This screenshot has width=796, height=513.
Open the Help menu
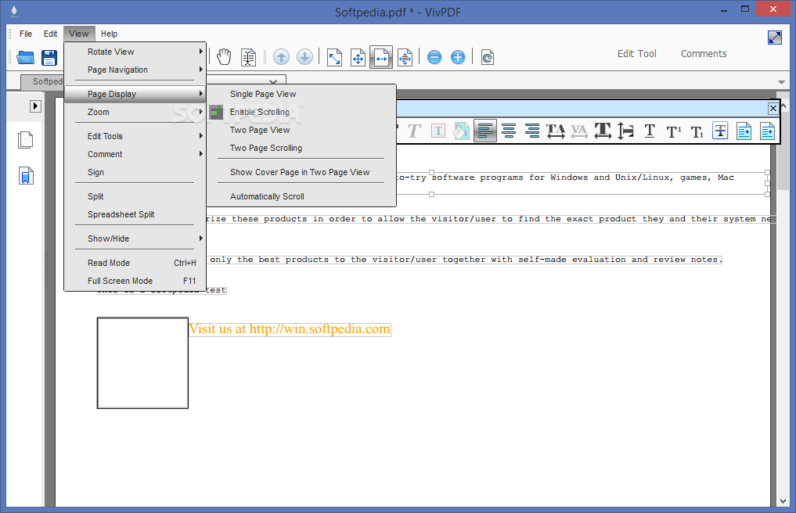tap(109, 34)
